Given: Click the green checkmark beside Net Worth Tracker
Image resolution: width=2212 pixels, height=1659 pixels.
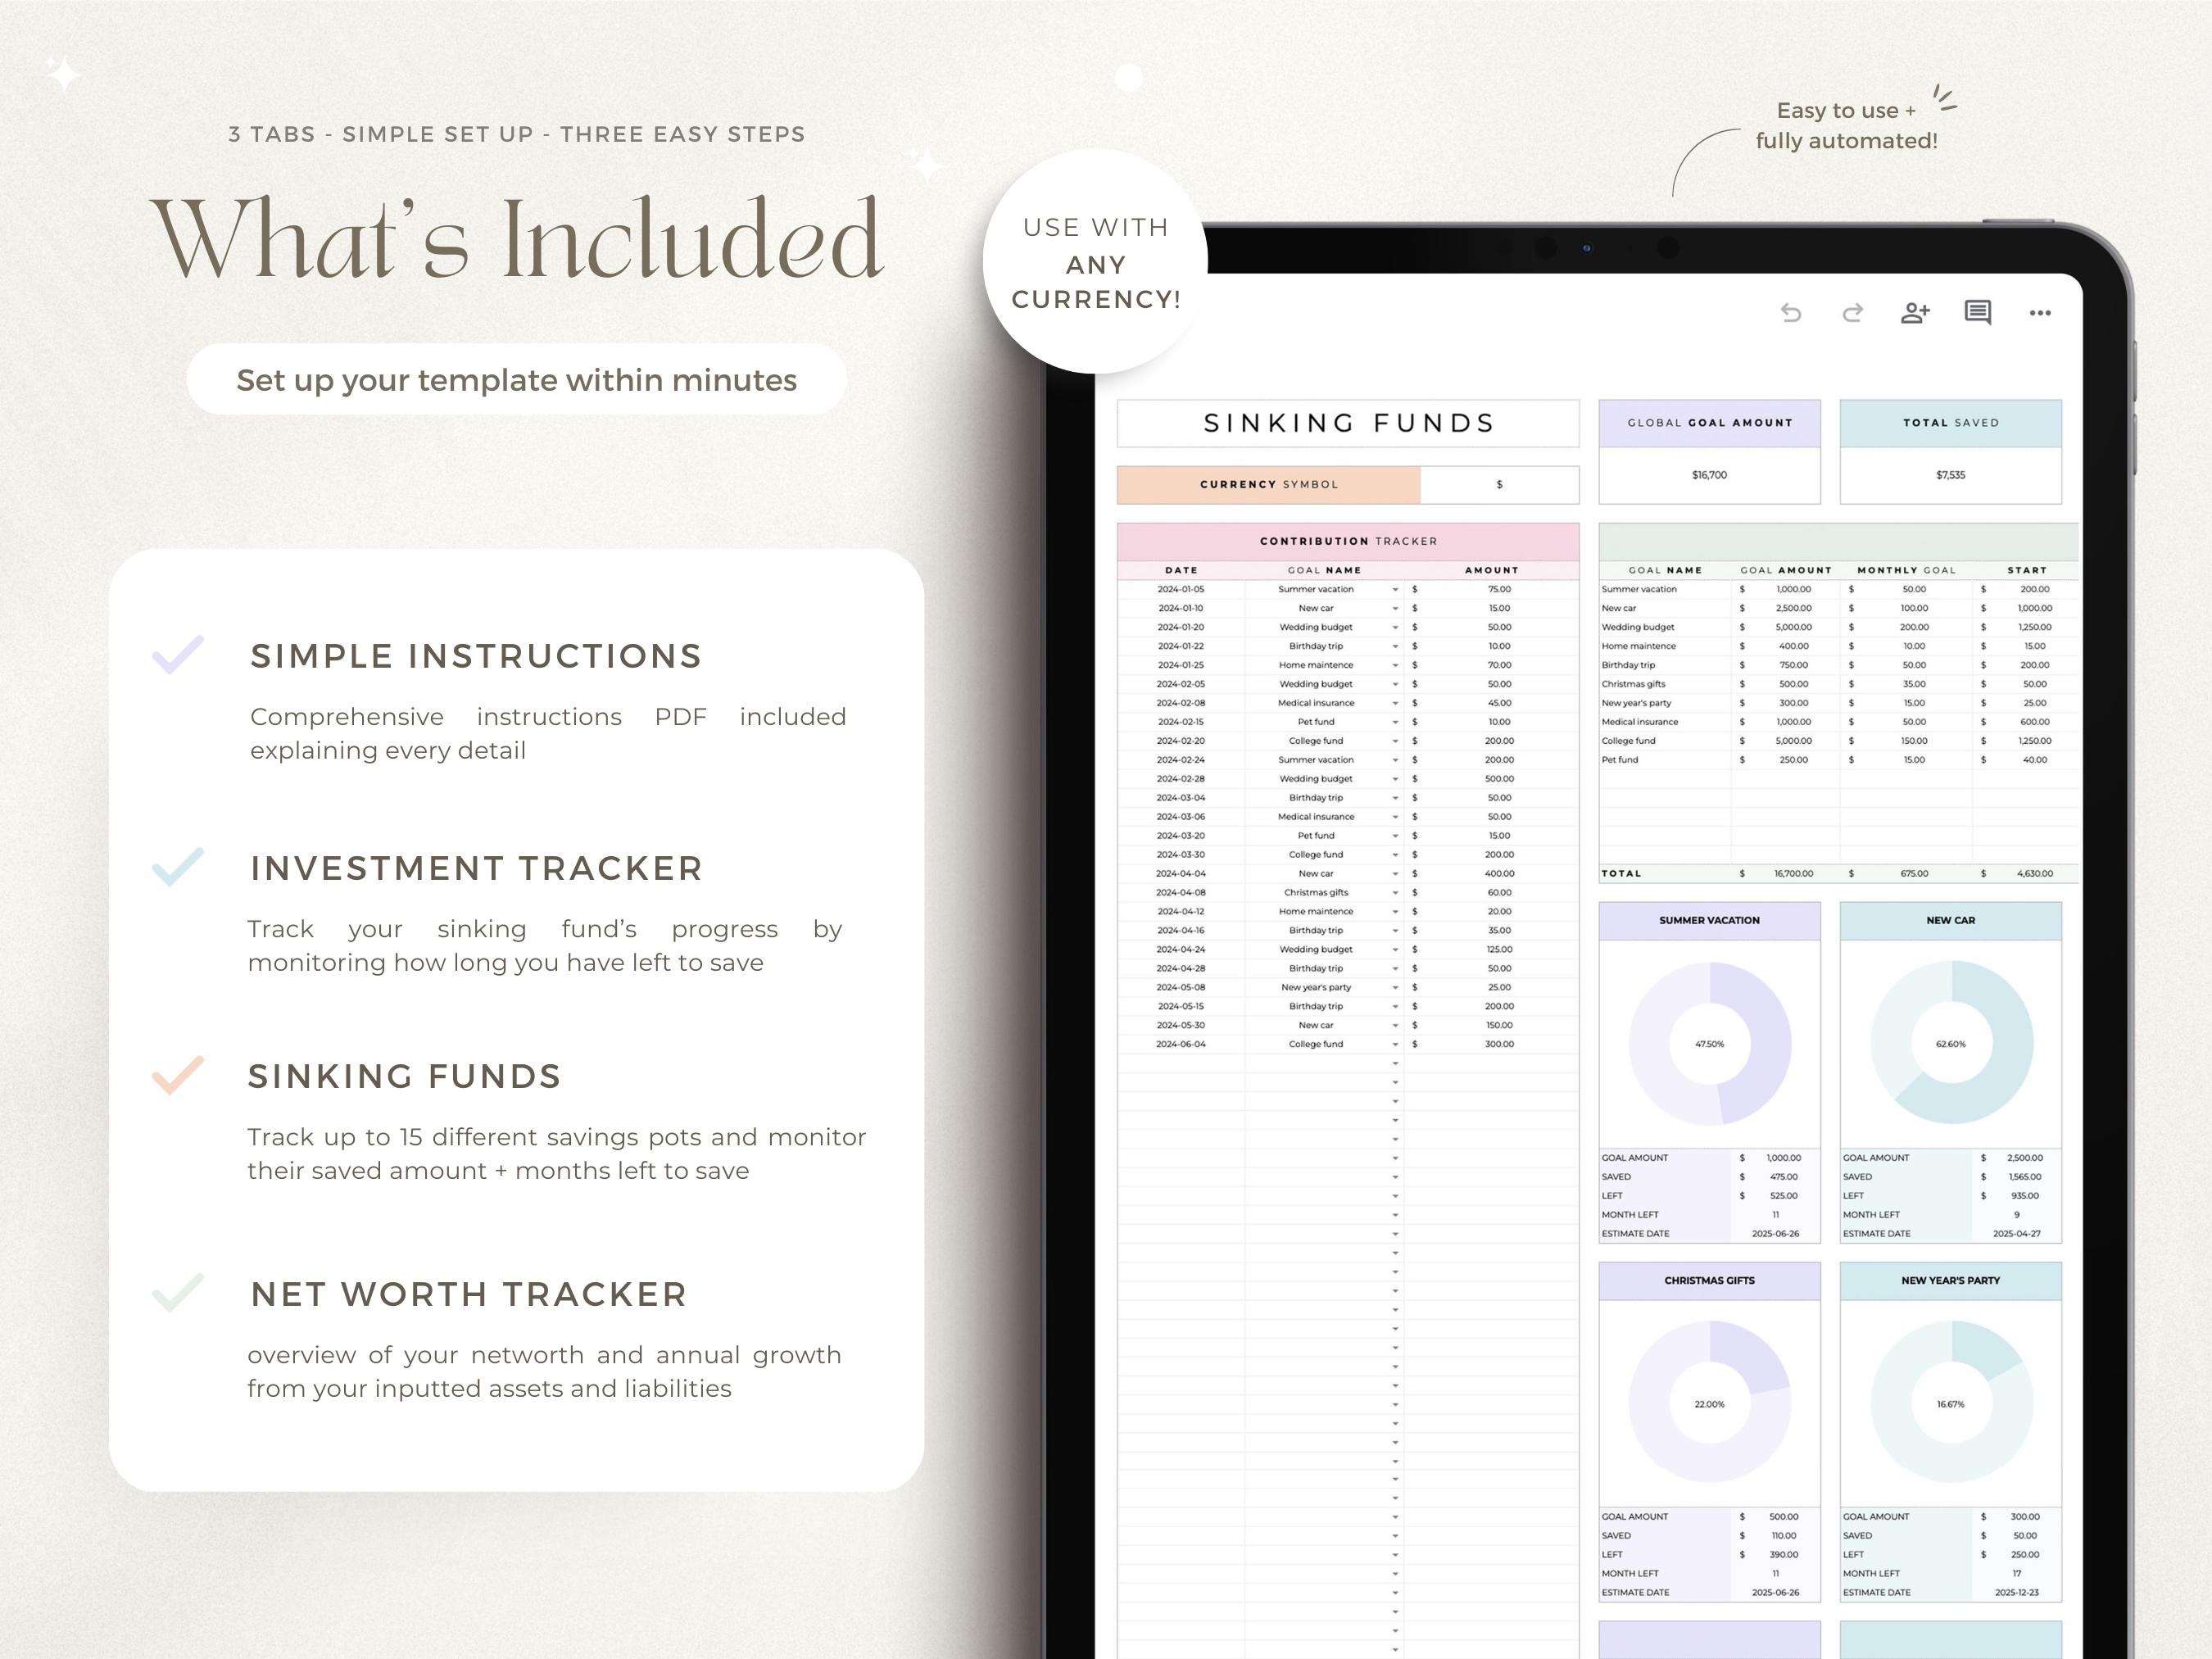Looking at the screenshot, I should coord(178,1293).
